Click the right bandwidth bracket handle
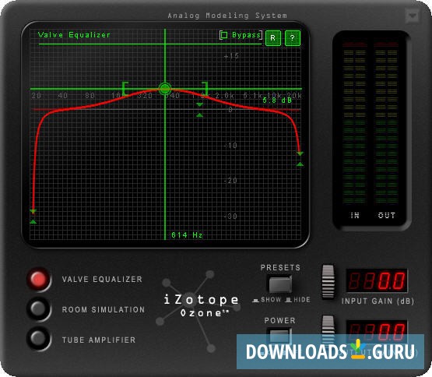The width and height of the screenshot is (432, 377). point(205,88)
